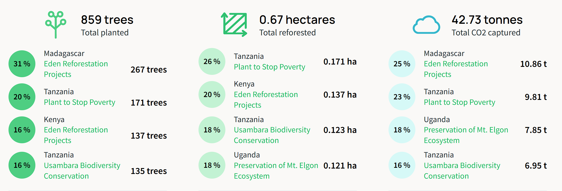This screenshot has width=562, height=191.
Task: Click the 25 % light blue circle
Action: click(x=402, y=64)
